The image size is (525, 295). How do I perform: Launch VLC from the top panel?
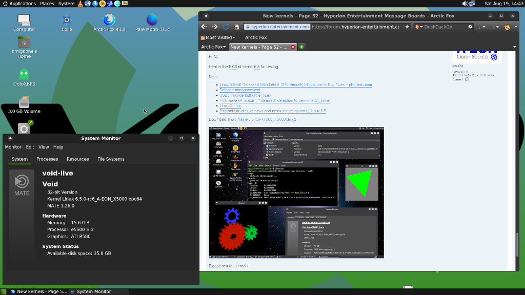pyautogui.click(x=80, y=4)
